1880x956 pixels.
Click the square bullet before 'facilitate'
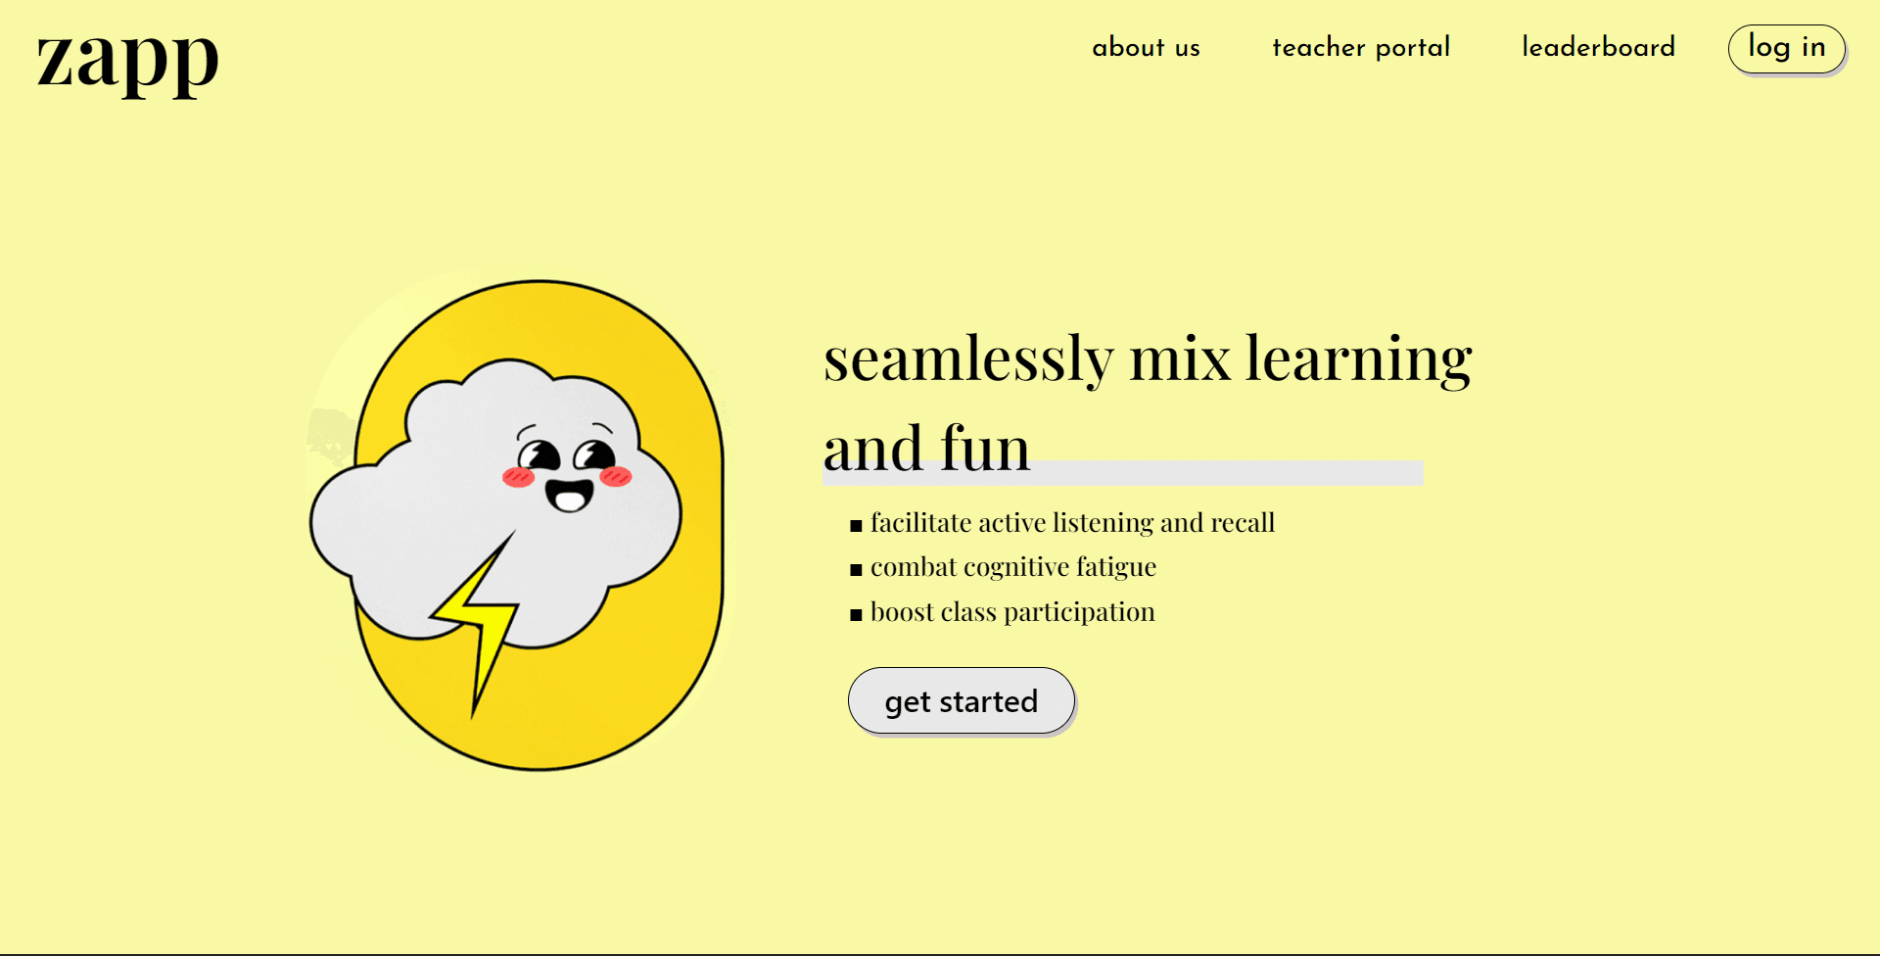(856, 526)
